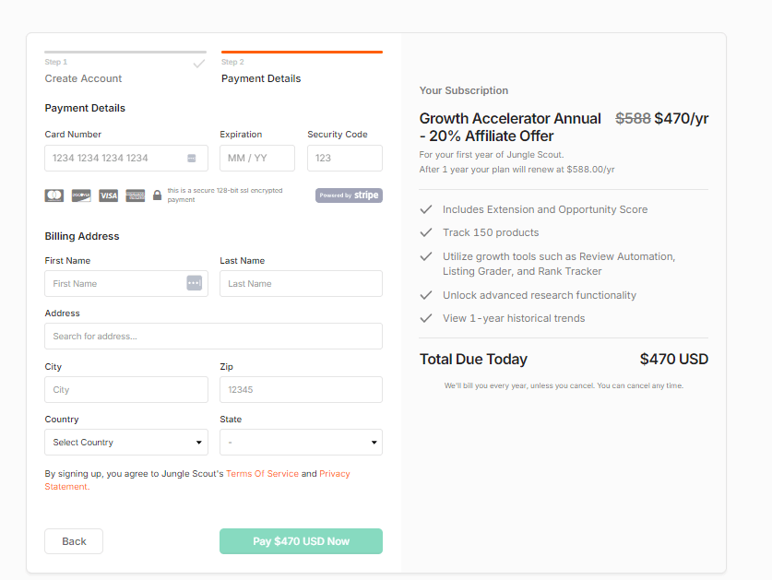
Task: Click the Discover card logo icon
Action: click(81, 195)
